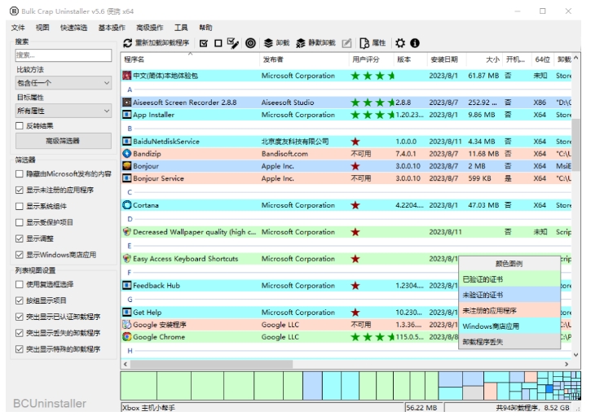591x416 pixels.
Task: Click the large leftmost green treemap block
Action: coord(139,386)
